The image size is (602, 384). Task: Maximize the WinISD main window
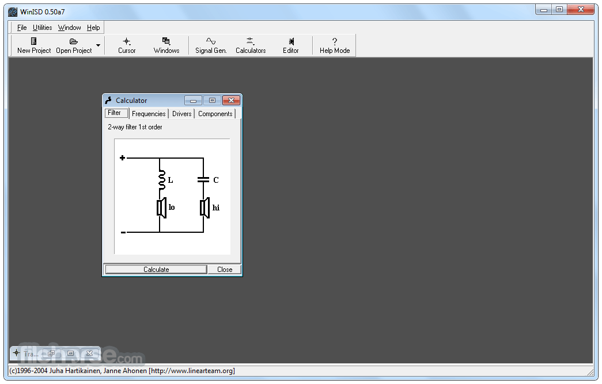(559, 10)
